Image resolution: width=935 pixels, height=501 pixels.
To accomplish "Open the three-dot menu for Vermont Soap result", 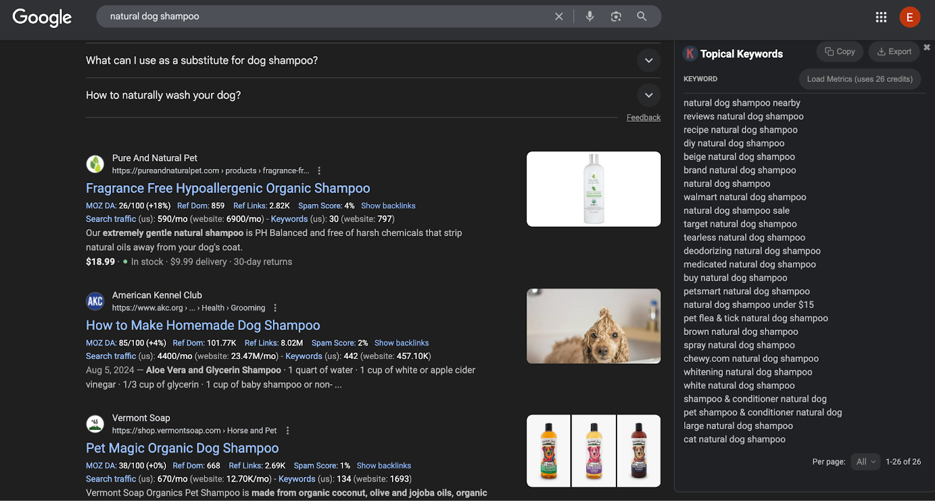I will click(287, 431).
